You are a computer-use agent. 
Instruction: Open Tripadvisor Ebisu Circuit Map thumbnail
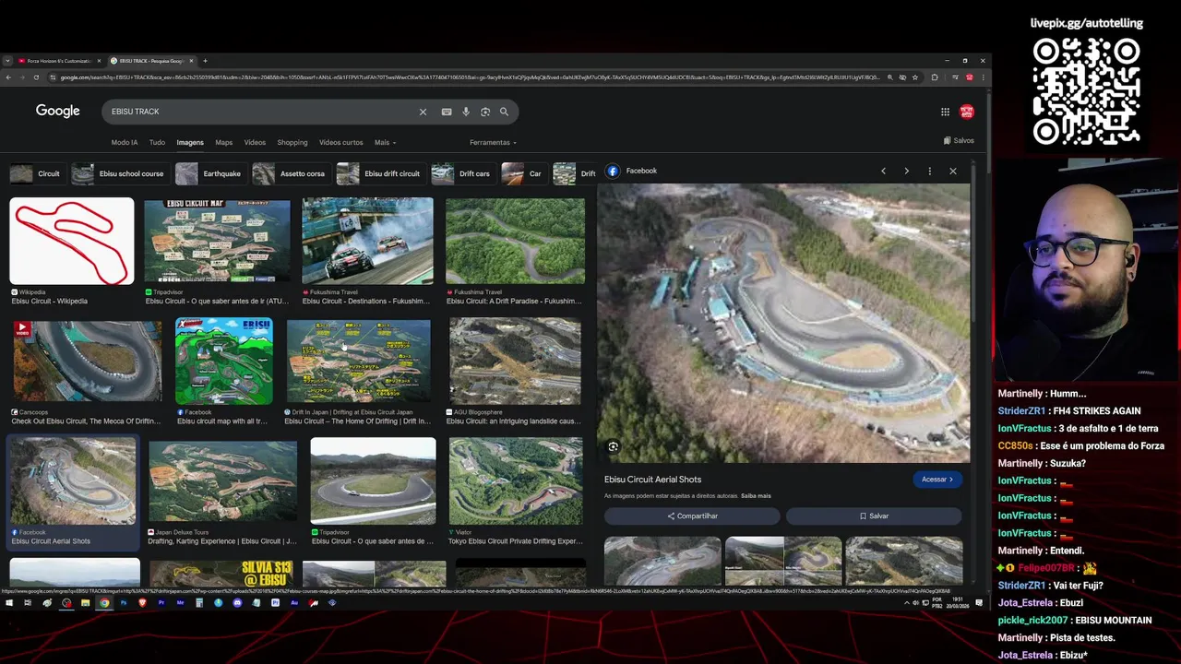[x=217, y=241]
